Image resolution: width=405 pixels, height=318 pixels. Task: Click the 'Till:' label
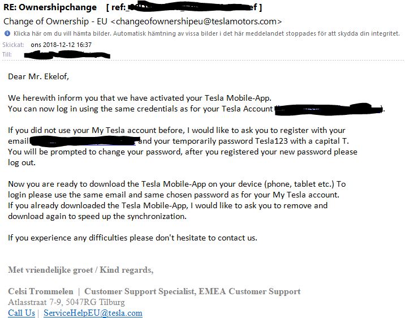pos(7,54)
